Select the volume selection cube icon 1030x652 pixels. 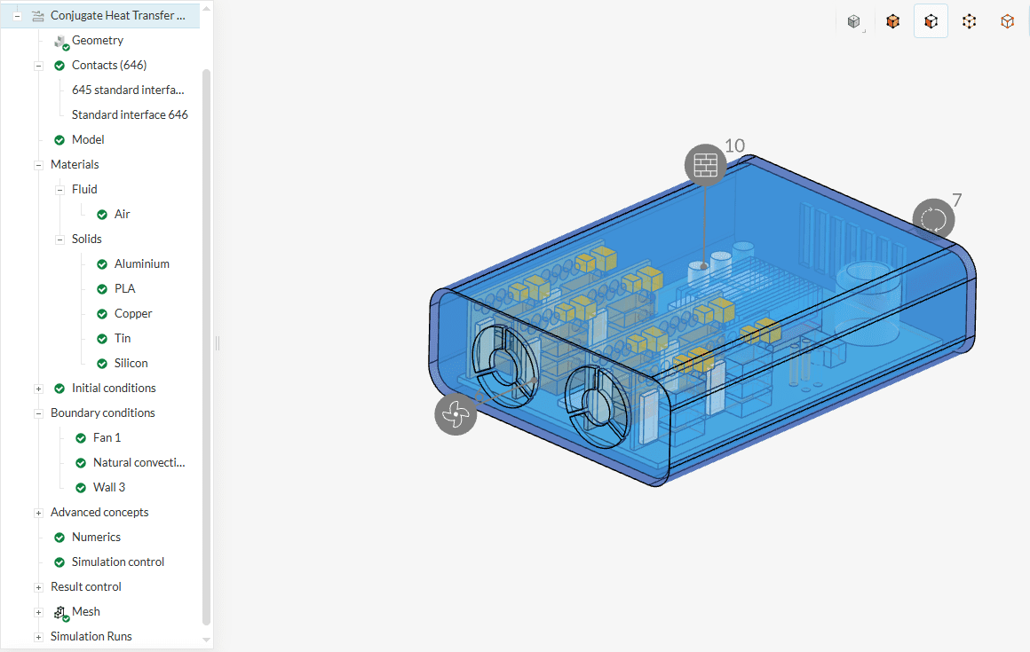point(893,22)
